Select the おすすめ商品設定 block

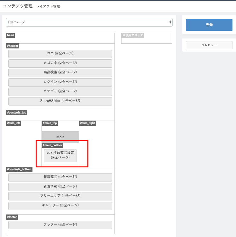tap(60, 156)
